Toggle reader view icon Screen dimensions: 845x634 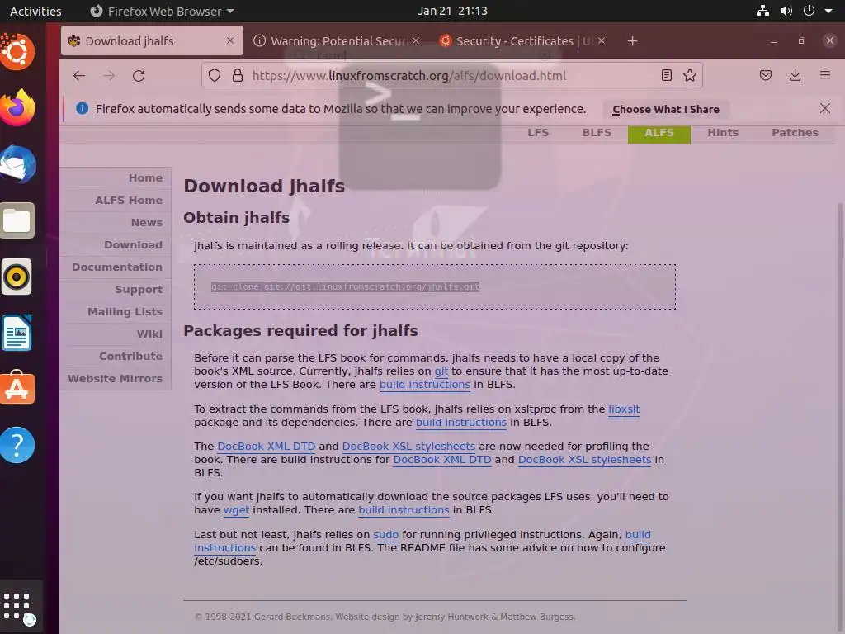tap(667, 75)
